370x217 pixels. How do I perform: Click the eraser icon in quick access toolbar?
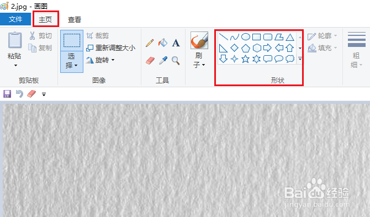click(31, 94)
